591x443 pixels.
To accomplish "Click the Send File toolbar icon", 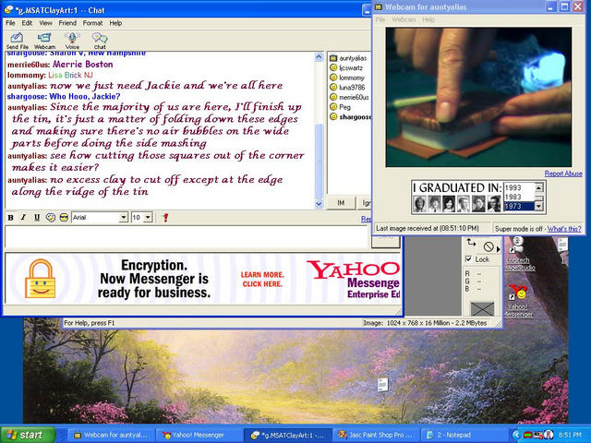I will point(17,41).
